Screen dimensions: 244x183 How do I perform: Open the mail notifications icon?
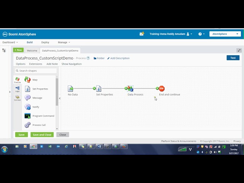pos(142,34)
